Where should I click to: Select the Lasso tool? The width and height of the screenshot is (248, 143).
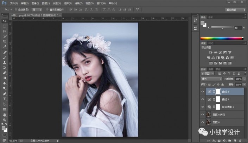coord(5,31)
